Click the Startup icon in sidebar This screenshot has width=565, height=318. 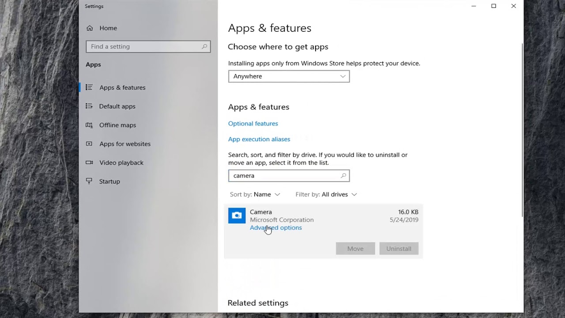[x=89, y=181]
